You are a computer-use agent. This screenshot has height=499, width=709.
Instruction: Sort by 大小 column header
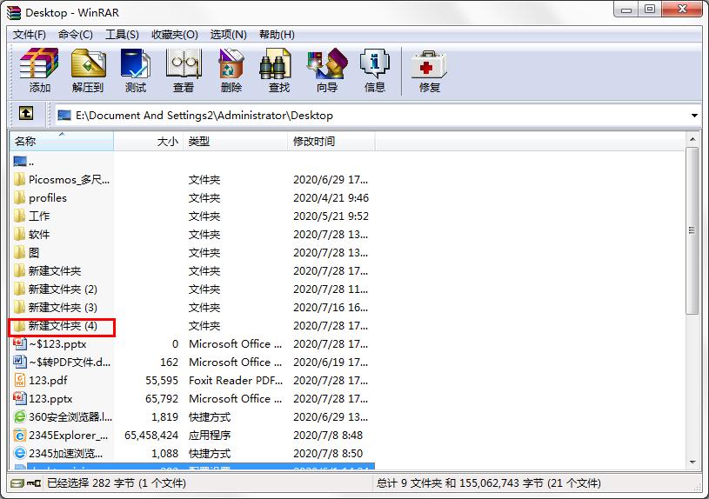pos(148,142)
